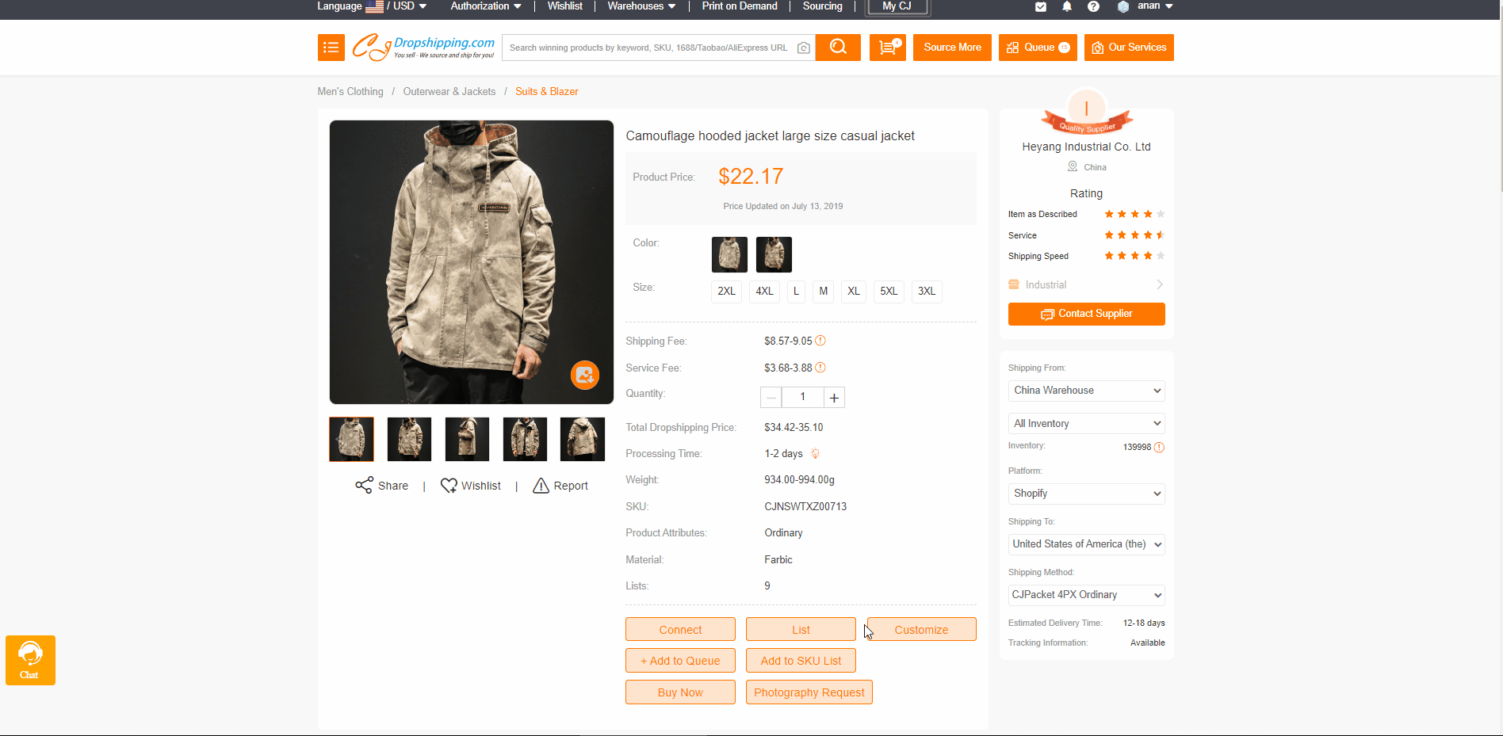1503x736 pixels.
Task: Expand the Shipping Method dropdown
Action: (1085, 595)
